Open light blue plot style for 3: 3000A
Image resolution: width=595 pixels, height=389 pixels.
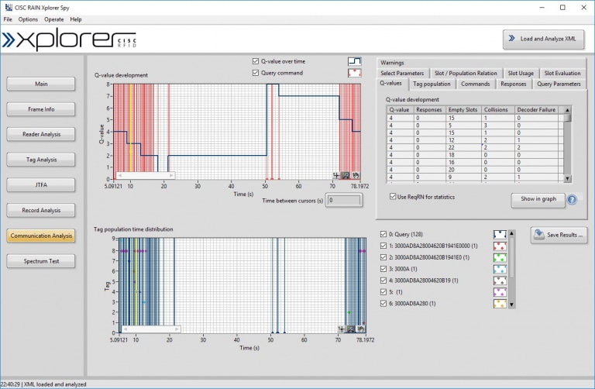tap(500, 269)
